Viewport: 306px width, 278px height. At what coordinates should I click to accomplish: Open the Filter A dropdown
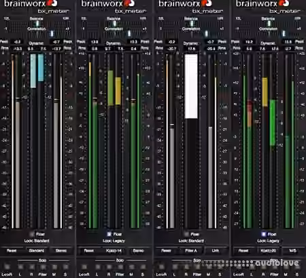[191, 251]
